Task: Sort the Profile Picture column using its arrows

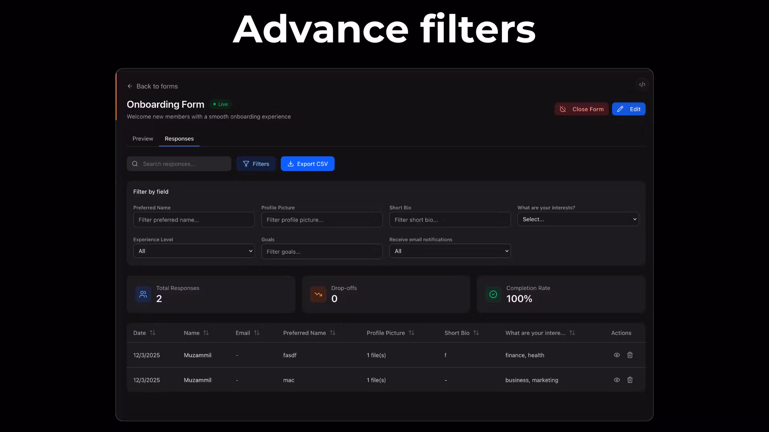Action: (411, 333)
